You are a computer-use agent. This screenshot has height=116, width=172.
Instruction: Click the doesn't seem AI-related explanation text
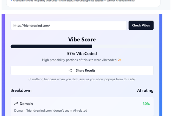(51, 111)
